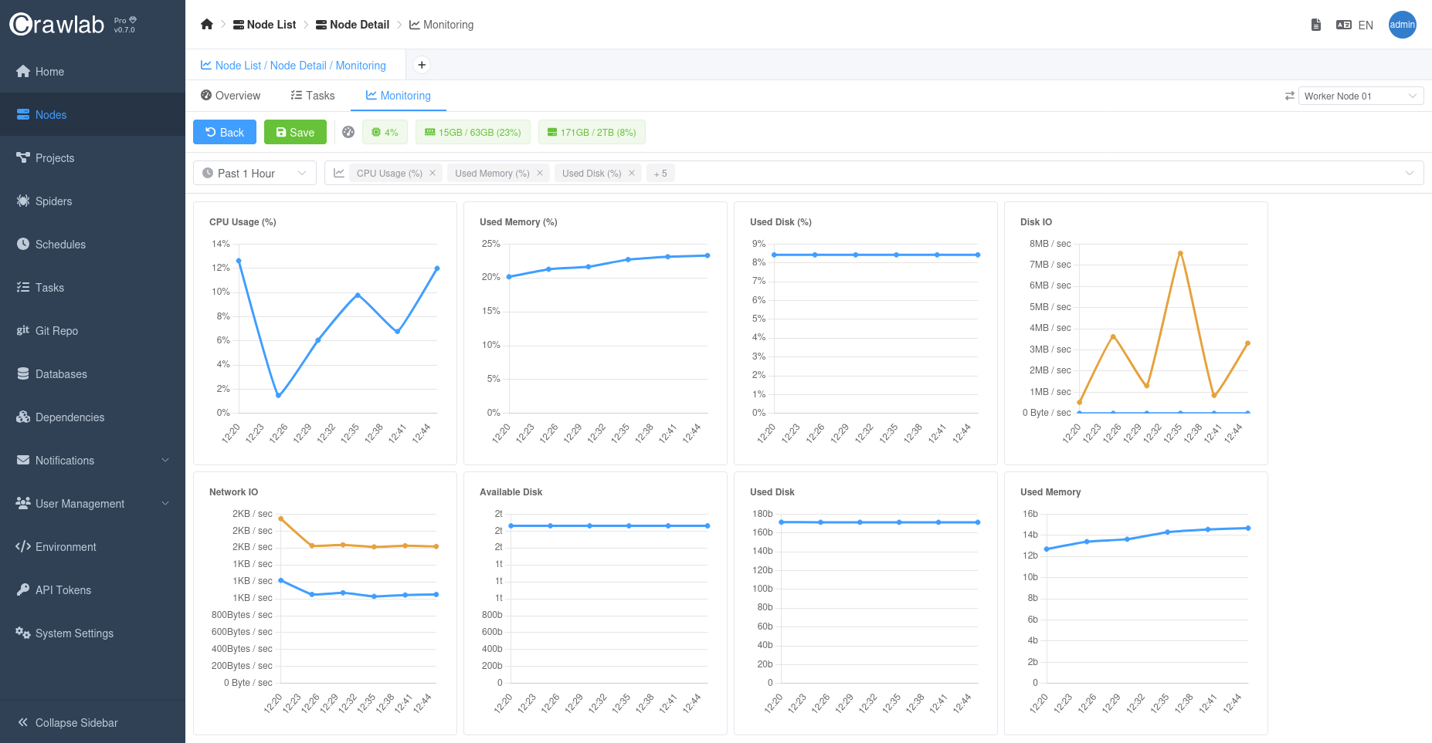
Task: Click the disk chip showing 171GB / 2TB
Action: (592, 132)
